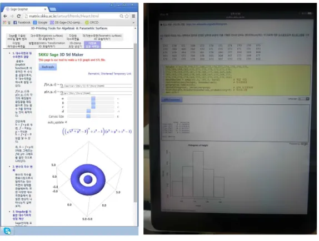Screen dimensions: 319x241
Task: Open the Parametric surfaces 3D modeling tab
Action: [102, 37]
